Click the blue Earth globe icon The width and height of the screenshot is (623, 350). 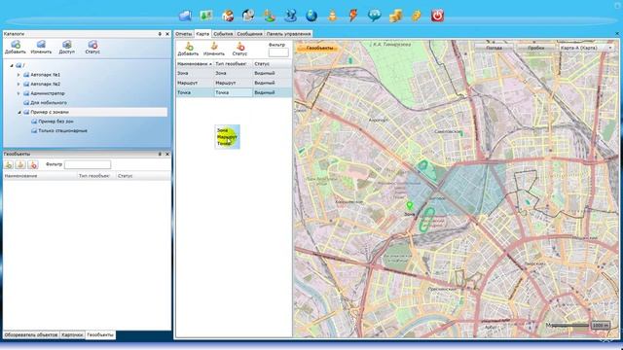point(311,16)
